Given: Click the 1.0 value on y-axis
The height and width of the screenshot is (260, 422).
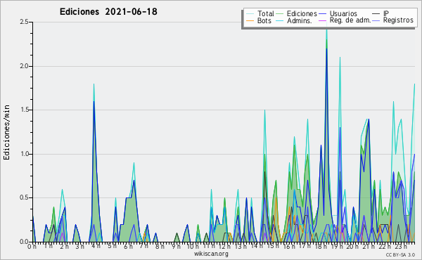Looking at the screenshot, I should [24, 154].
